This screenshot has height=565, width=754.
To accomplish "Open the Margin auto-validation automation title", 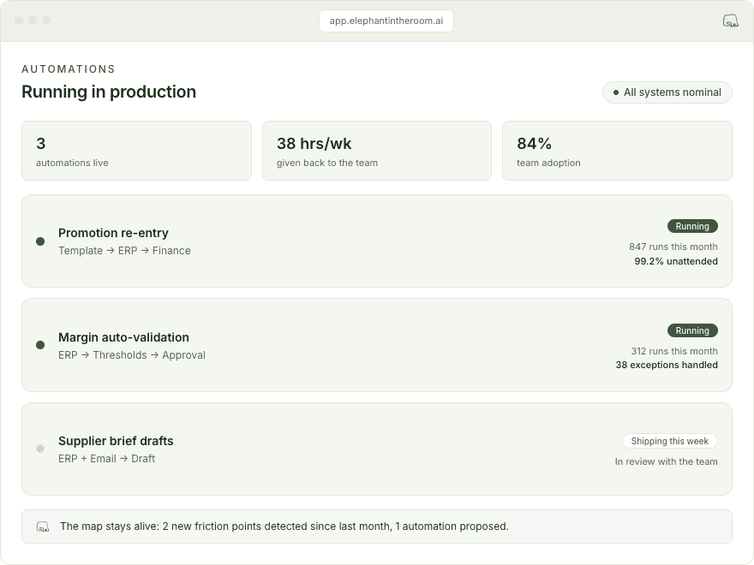I will 123,337.
